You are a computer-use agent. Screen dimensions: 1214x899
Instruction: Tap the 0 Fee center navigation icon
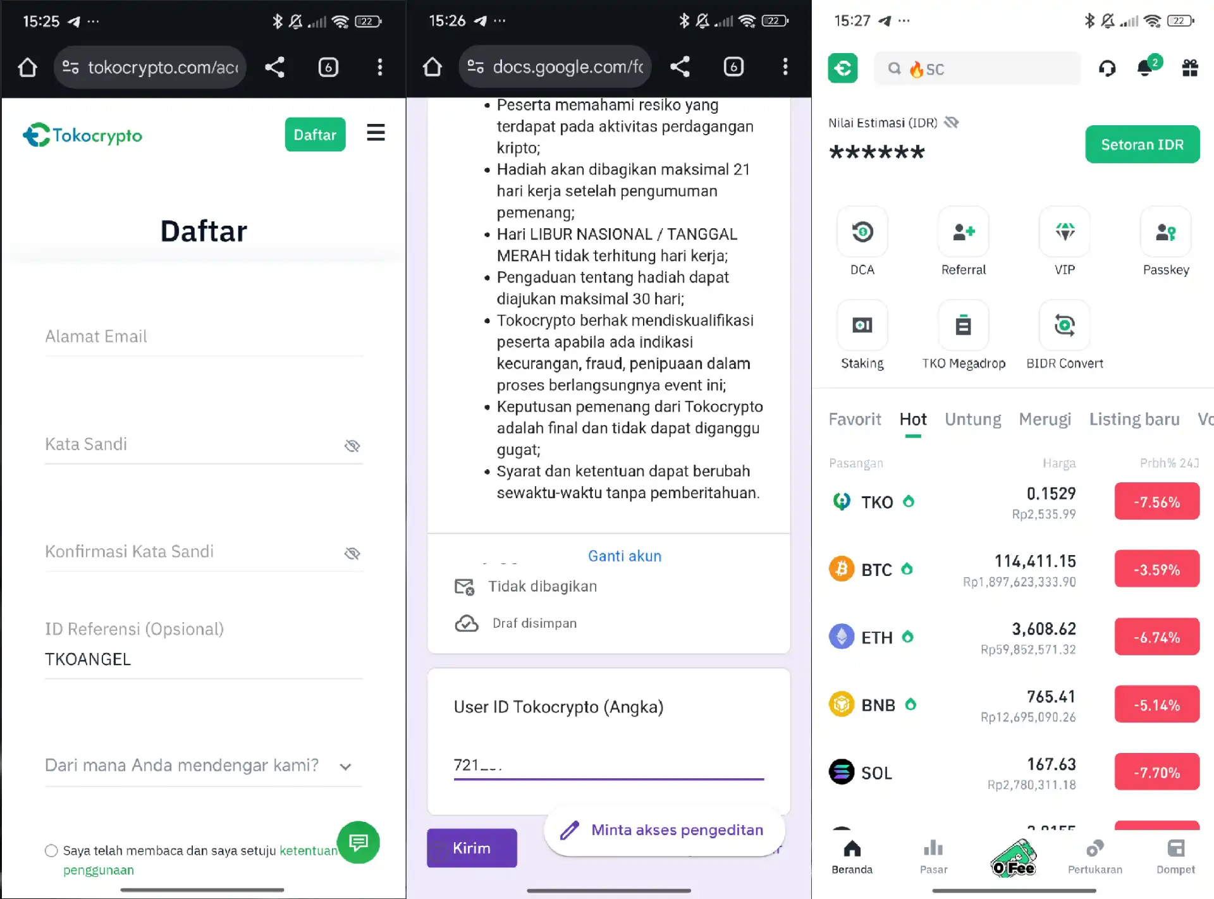click(1014, 858)
